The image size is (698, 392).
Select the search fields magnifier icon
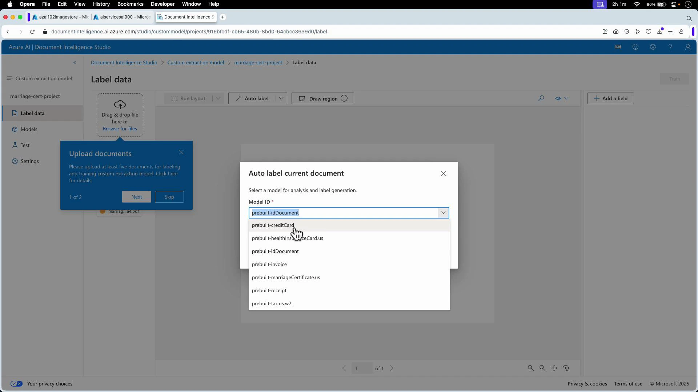(x=541, y=98)
